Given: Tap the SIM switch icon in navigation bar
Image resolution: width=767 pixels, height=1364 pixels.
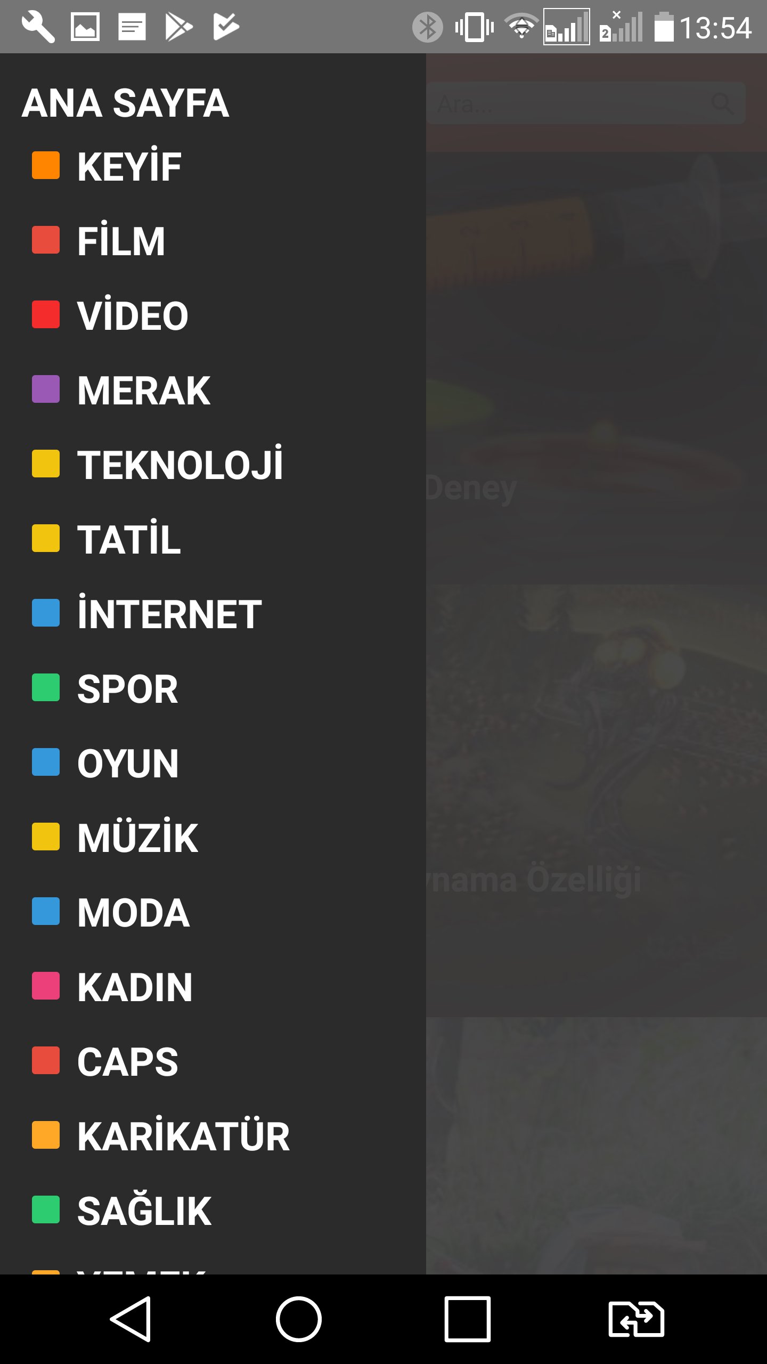Looking at the screenshot, I should (636, 1319).
